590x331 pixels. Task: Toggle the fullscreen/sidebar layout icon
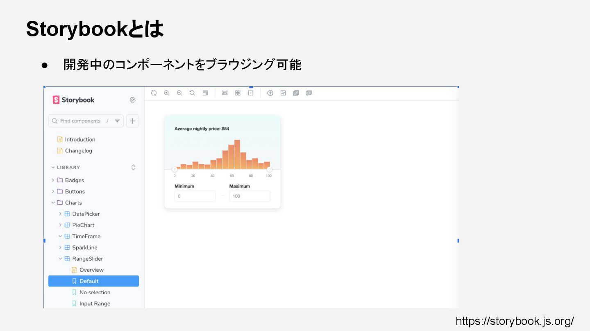point(205,93)
